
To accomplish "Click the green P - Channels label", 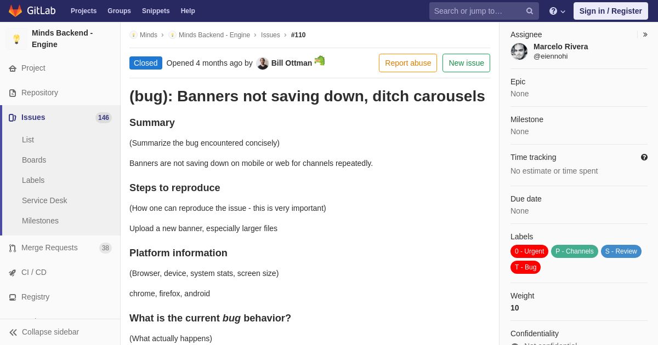I will [575, 251].
